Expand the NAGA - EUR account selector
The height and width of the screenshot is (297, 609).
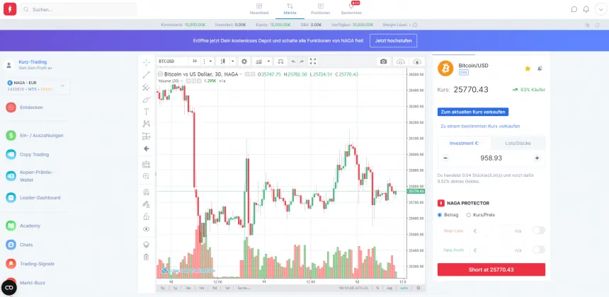pyautogui.click(x=37, y=86)
